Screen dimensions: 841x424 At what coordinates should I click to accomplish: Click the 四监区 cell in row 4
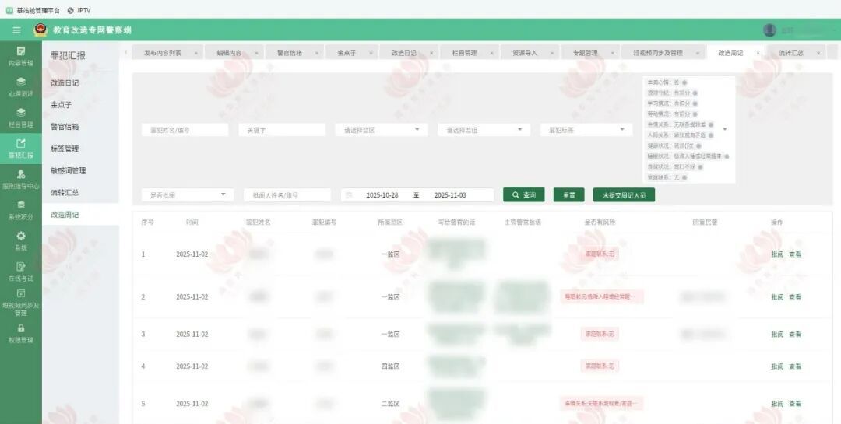[x=390, y=366]
